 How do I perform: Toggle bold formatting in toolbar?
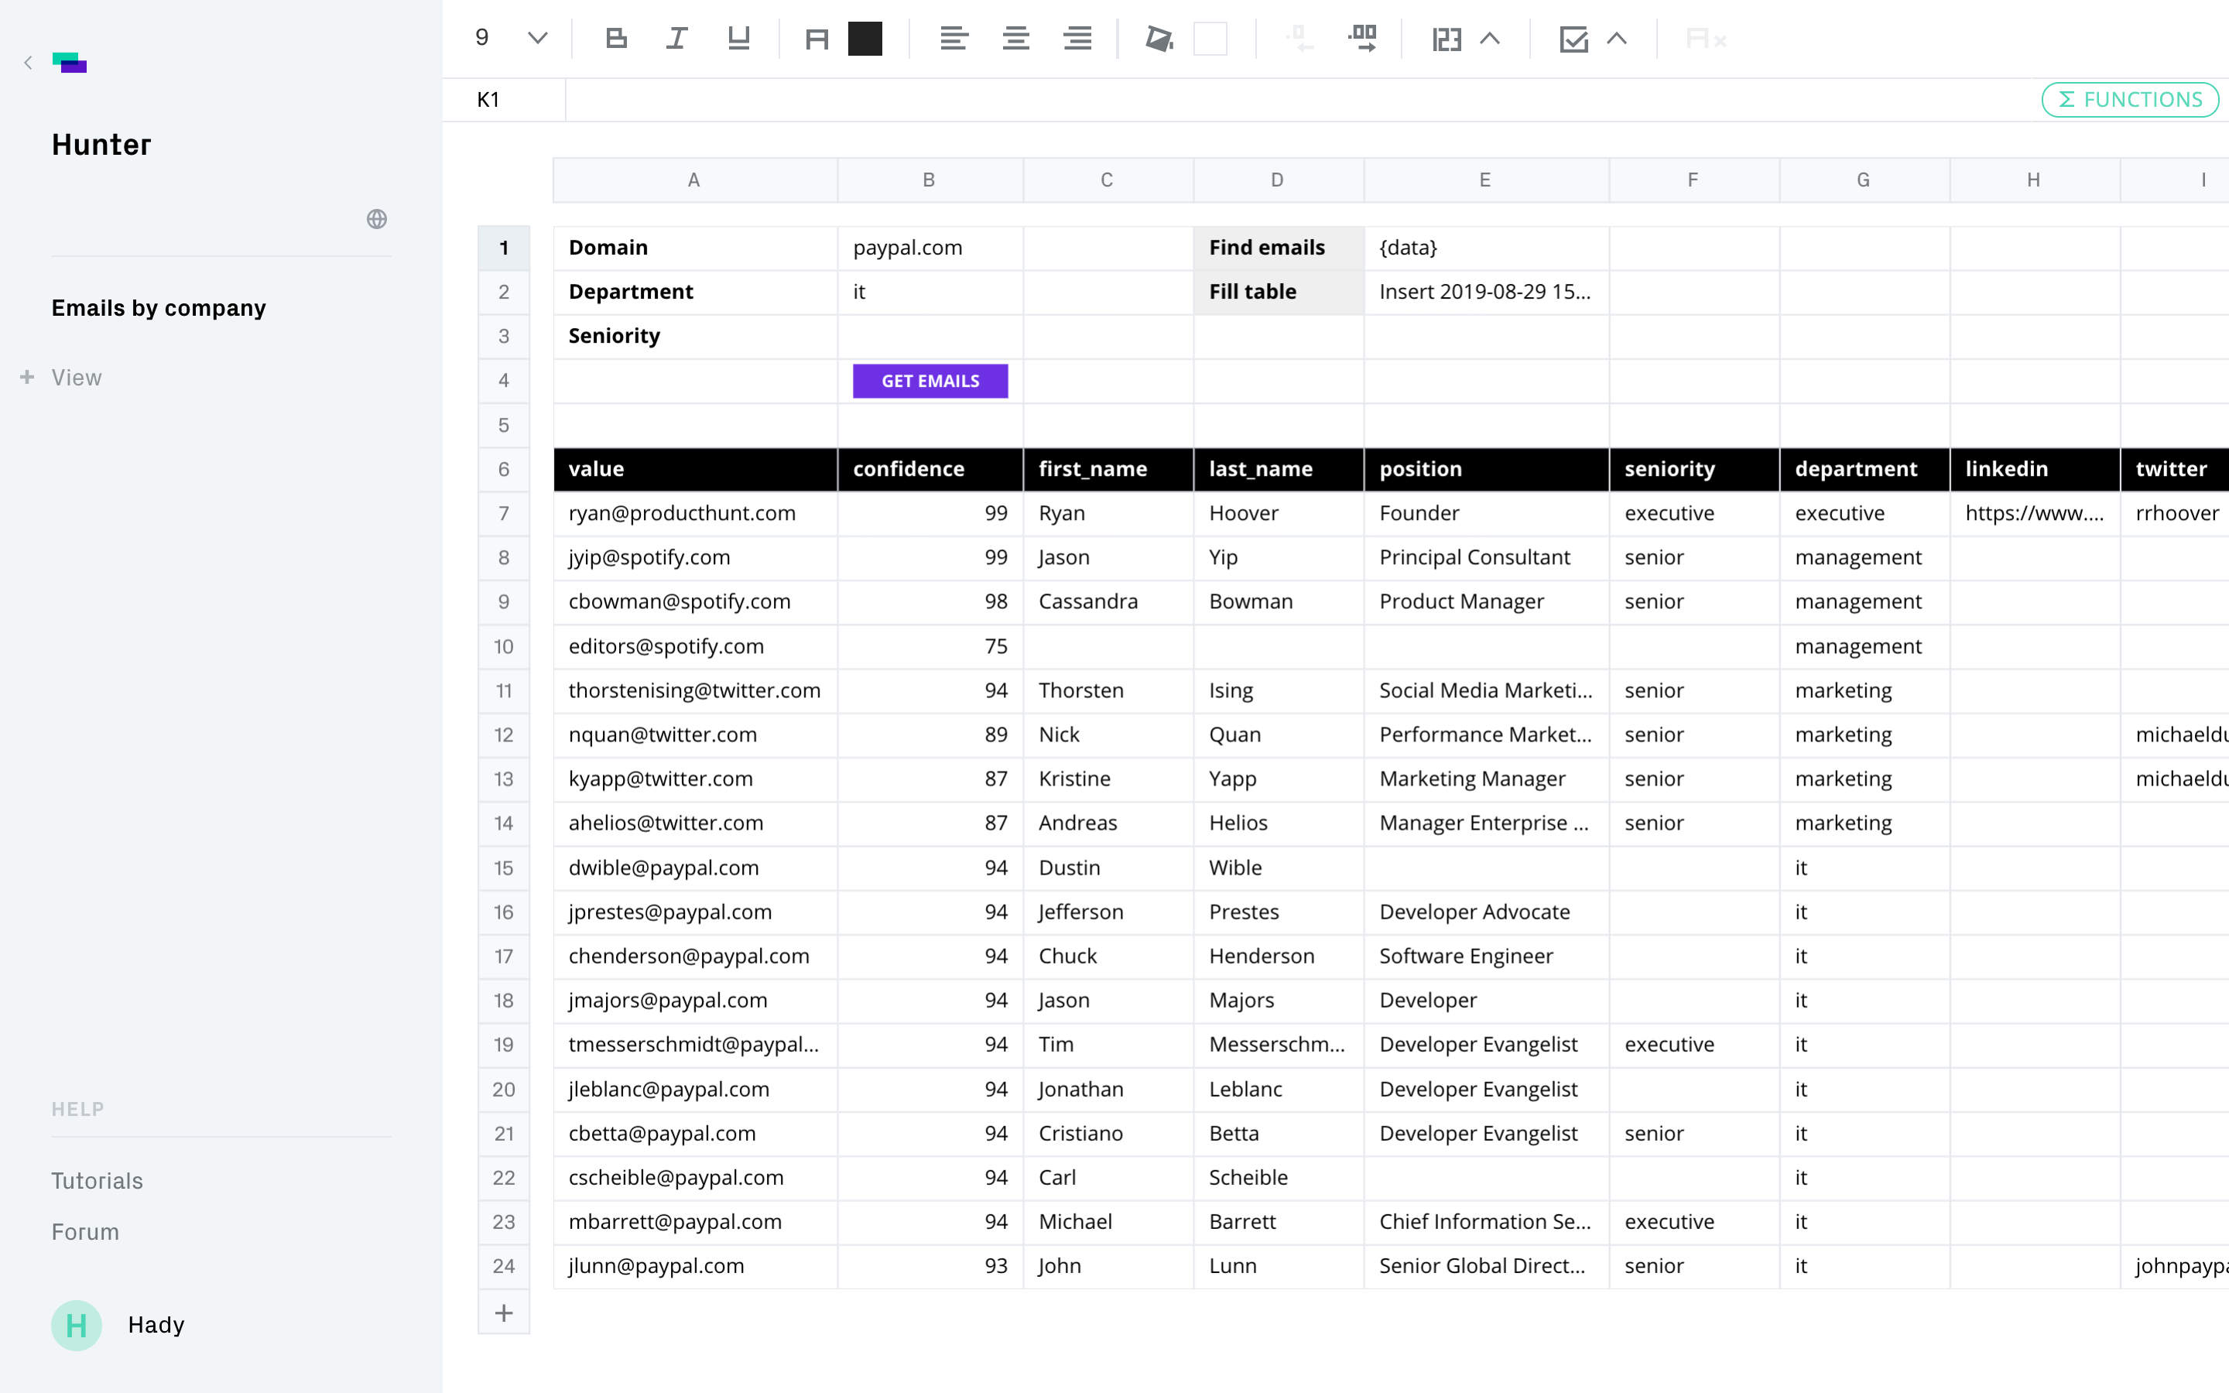(616, 39)
